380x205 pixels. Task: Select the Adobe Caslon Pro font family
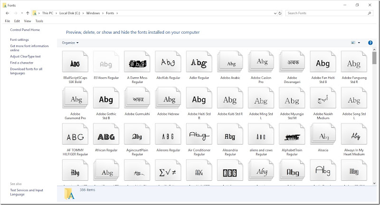[261, 62]
